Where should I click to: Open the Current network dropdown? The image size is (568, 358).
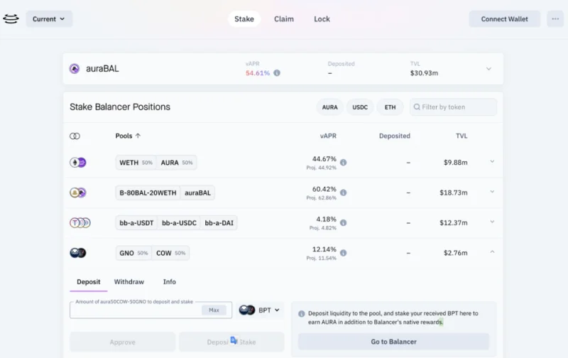[x=49, y=19]
